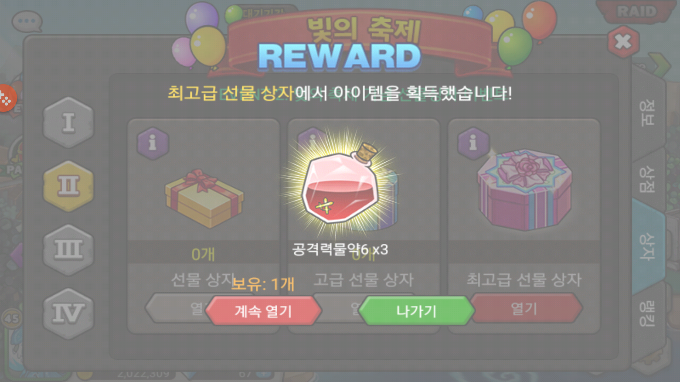Switch to the 랭킹 side tab
Viewport: 680px width, 382px height.
click(647, 313)
